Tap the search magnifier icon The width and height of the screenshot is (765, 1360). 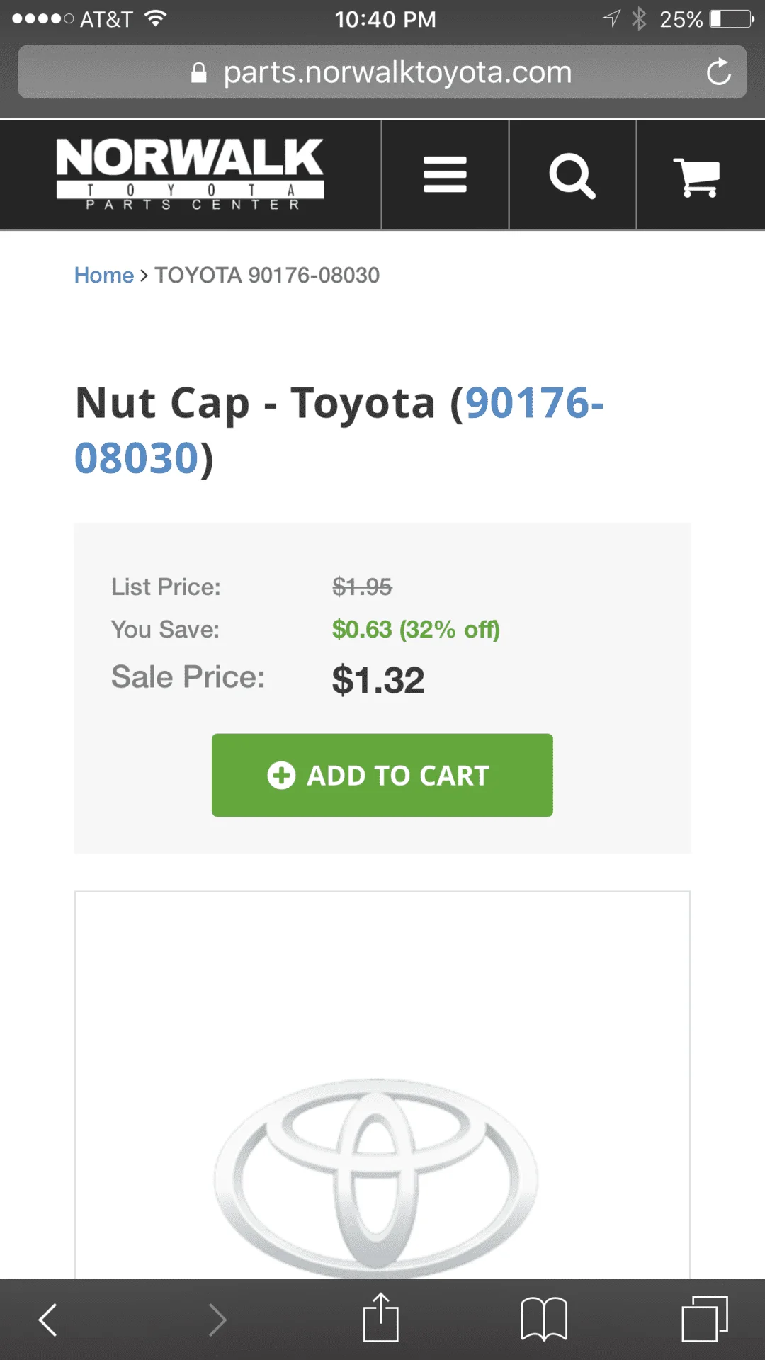572,175
